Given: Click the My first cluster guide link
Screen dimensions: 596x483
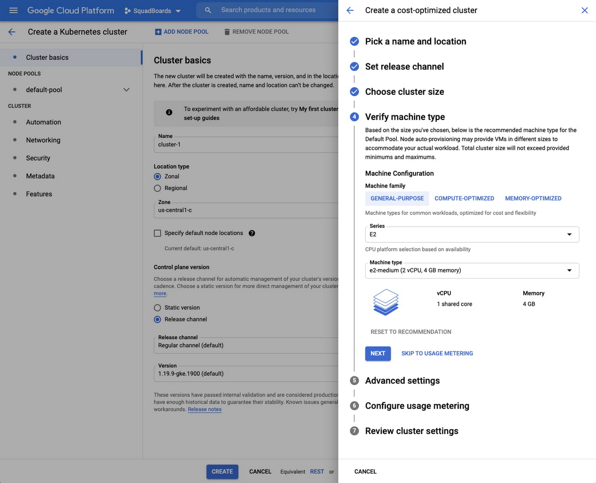Looking at the screenshot, I should coord(318,109).
